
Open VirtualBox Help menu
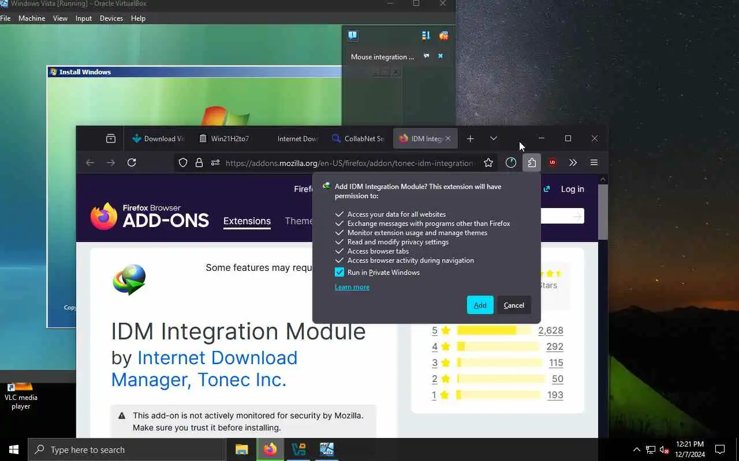[138, 18]
